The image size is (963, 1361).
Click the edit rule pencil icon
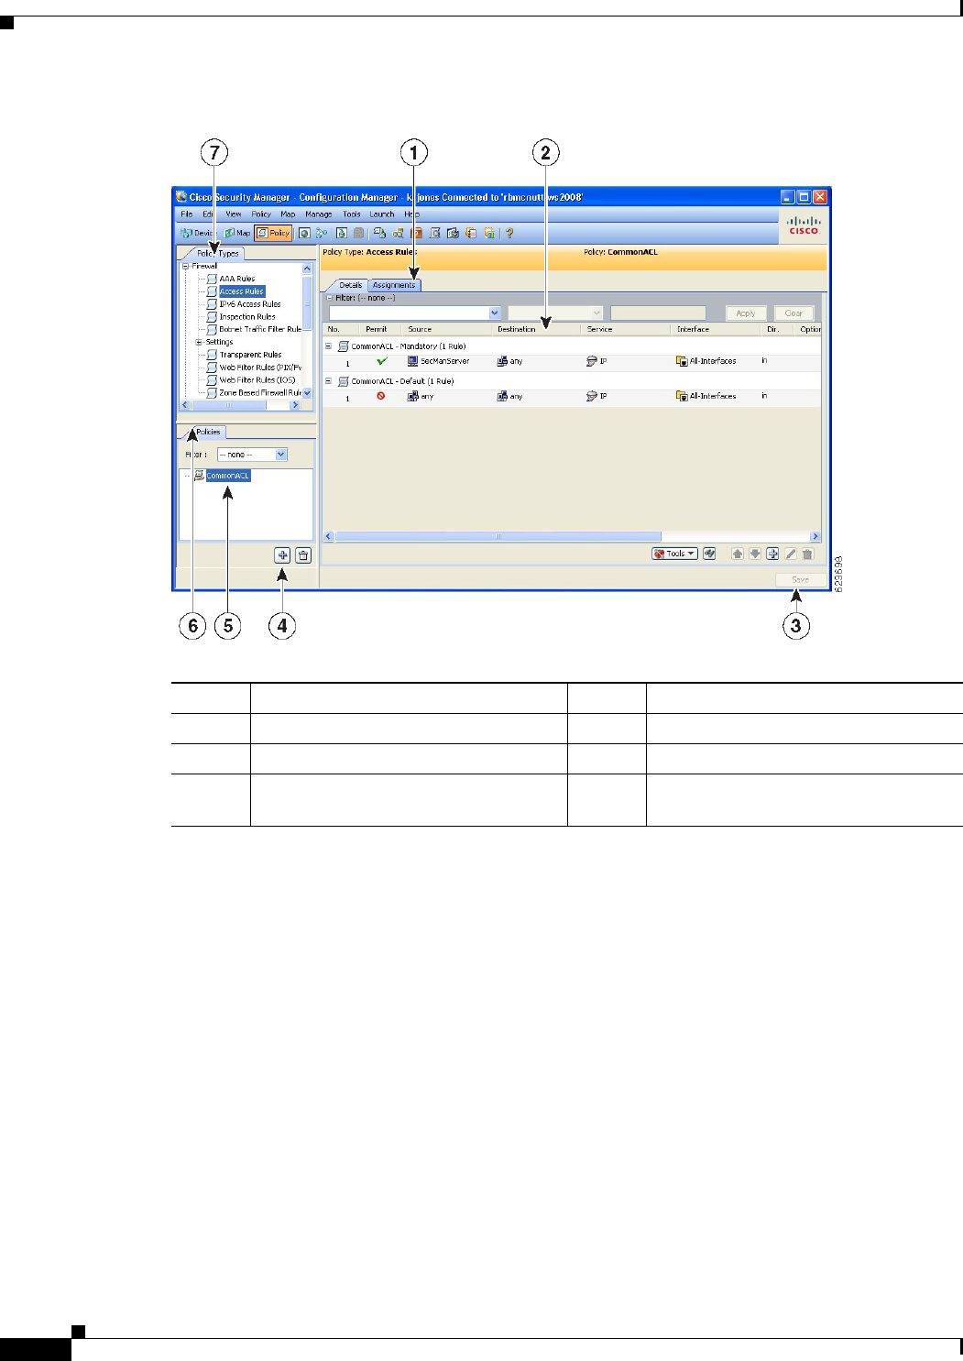[x=790, y=554]
